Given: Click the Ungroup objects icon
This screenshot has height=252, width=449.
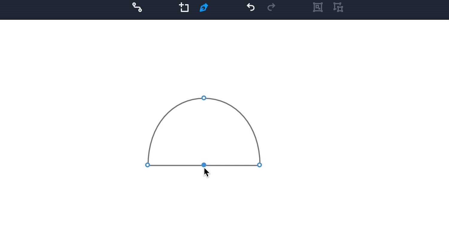Looking at the screenshot, I should point(338,7).
